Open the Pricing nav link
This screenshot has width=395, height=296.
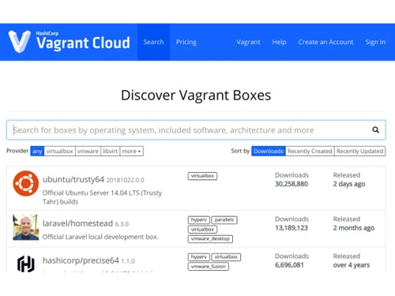pyautogui.click(x=186, y=42)
